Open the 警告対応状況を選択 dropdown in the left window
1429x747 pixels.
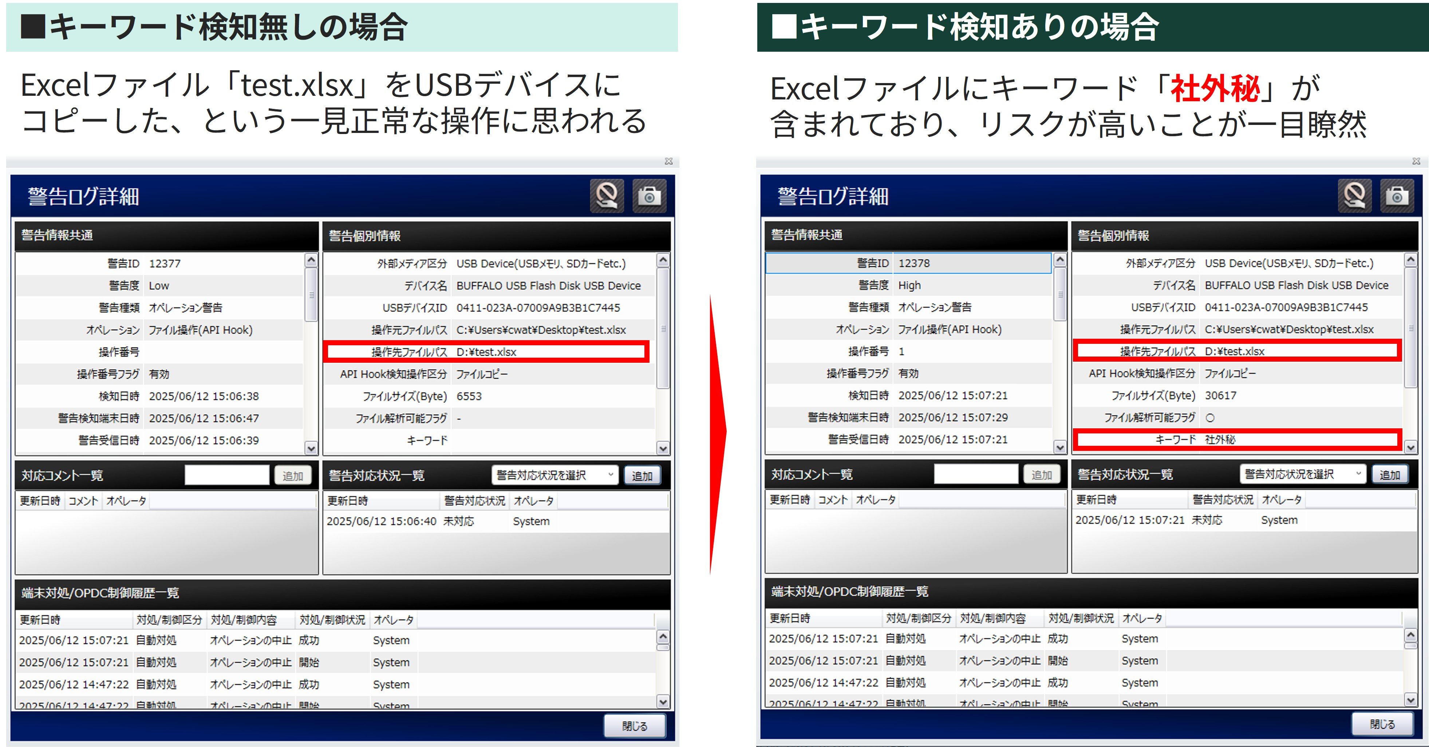[555, 475]
